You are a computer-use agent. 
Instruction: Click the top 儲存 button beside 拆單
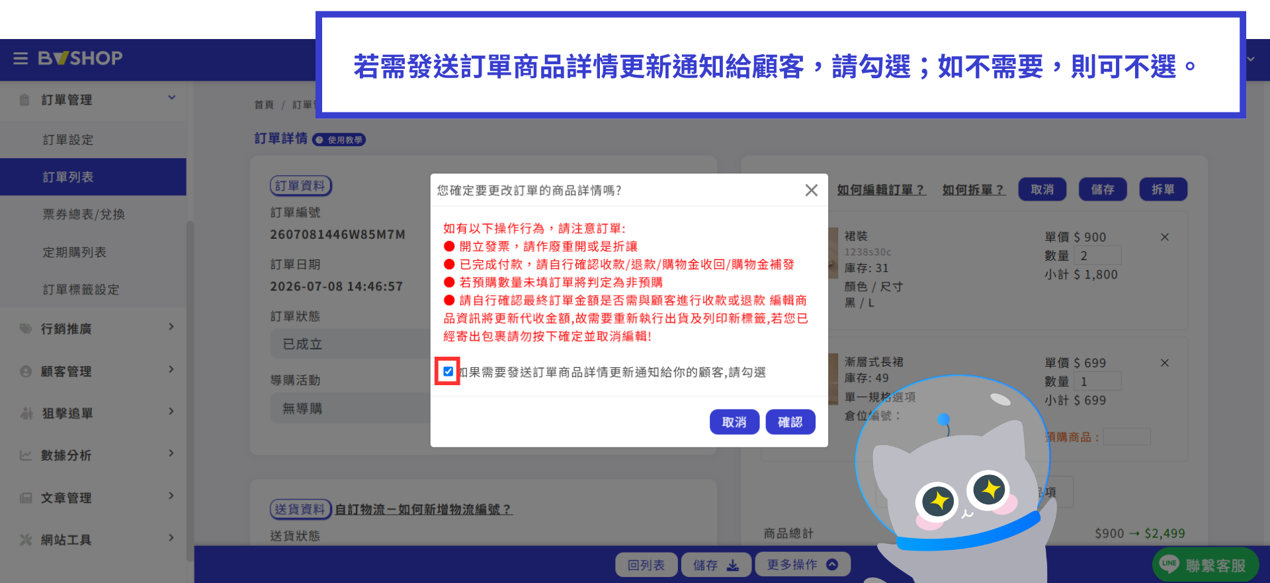1103,189
